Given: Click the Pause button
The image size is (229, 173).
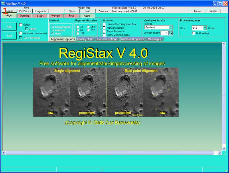Looking at the screenshot, I should click(197, 11).
